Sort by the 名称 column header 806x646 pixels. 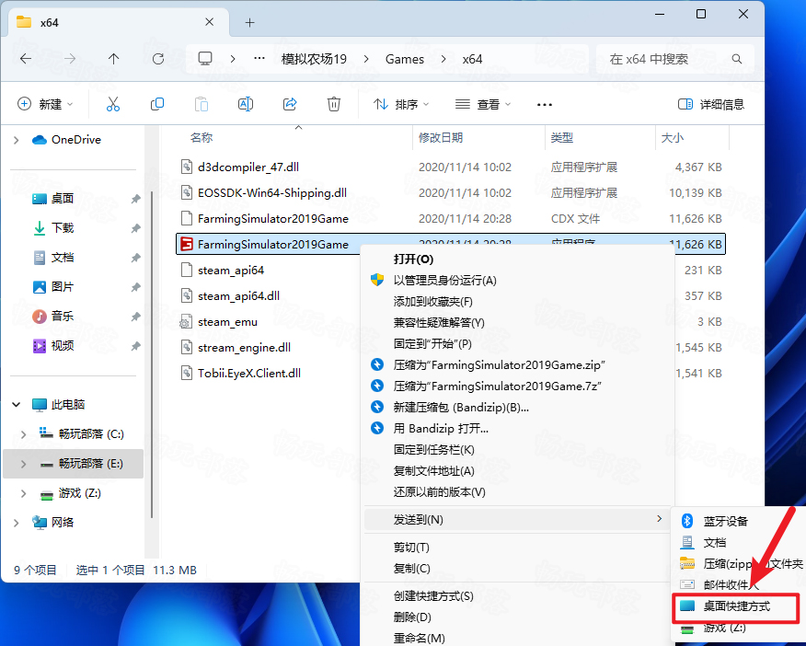pyautogui.click(x=201, y=138)
